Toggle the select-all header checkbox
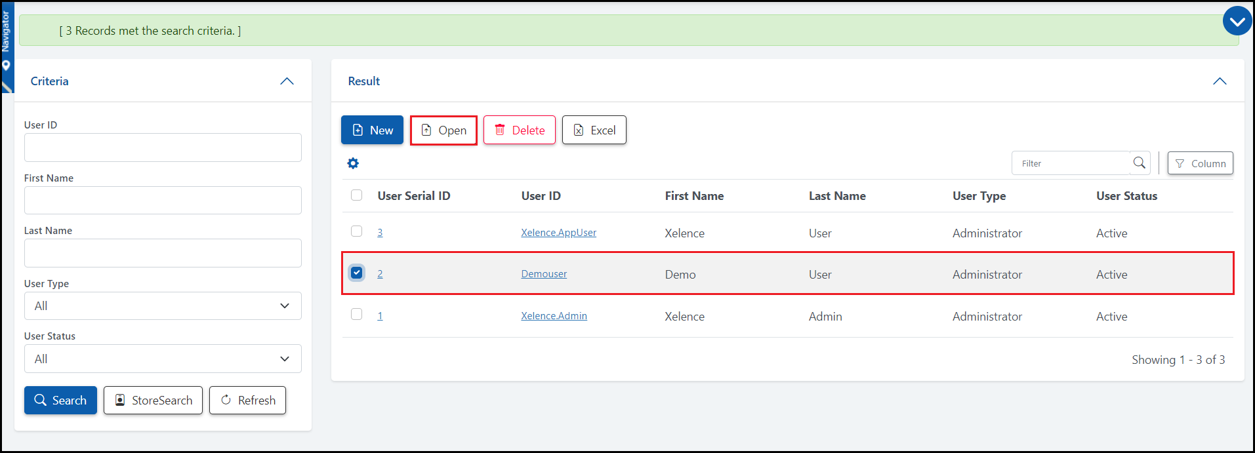Image resolution: width=1255 pixels, height=453 pixels. [356, 195]
